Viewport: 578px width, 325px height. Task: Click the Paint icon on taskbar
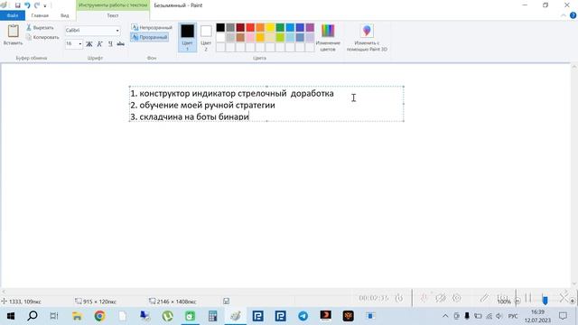click(235, 316)
